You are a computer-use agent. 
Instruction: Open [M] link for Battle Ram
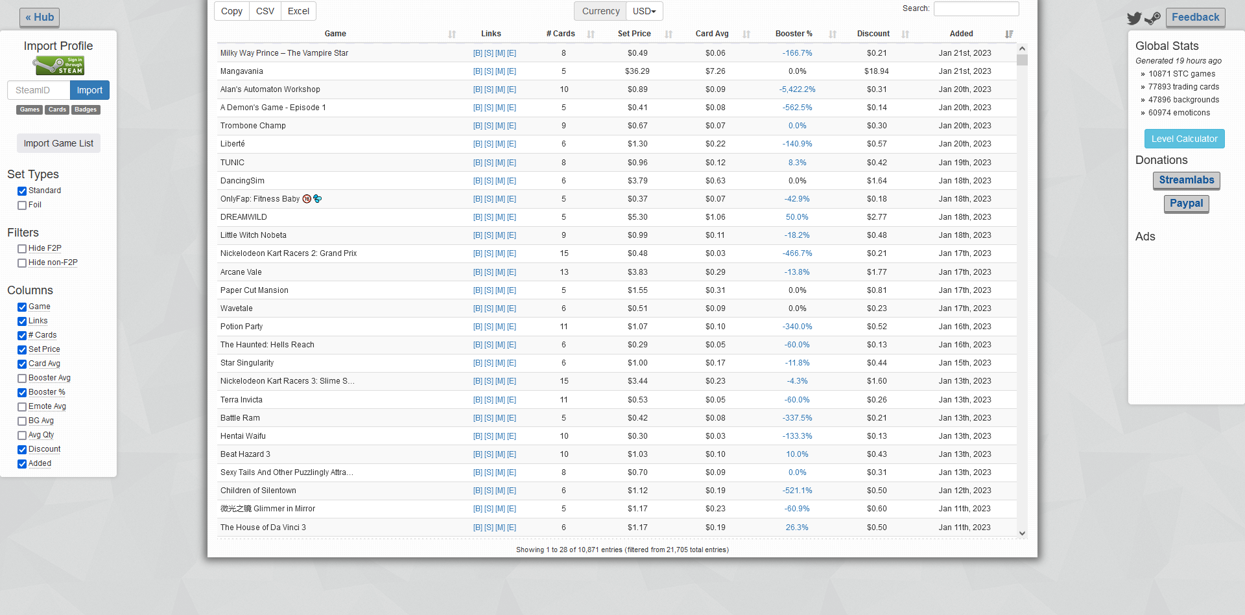click(x=500, y=418)
